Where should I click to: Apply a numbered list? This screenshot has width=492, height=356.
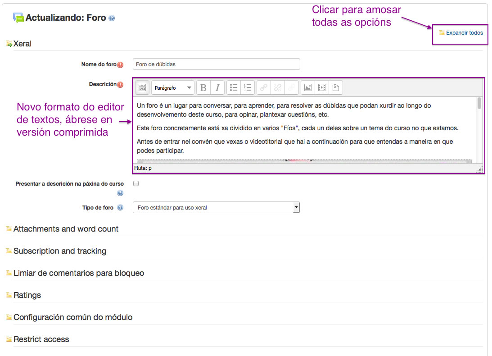point(247,87)
